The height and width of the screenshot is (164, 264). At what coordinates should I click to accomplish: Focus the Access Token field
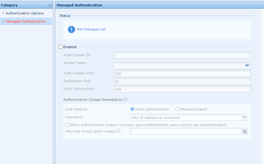pos(182,66)
